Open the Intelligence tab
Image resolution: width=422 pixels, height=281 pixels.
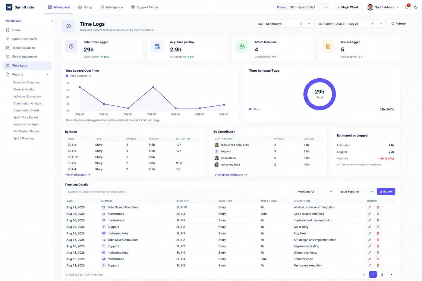(x=112, y=7)
